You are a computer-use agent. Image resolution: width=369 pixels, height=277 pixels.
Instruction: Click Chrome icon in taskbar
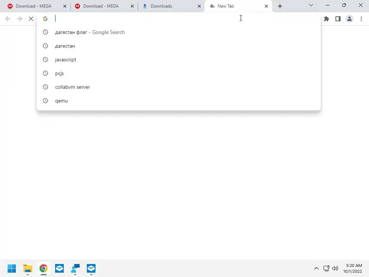[x=44, y=268]
